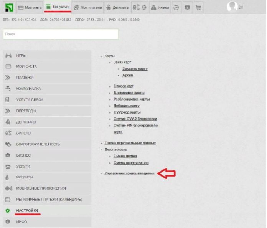Viewport: 267px width, 228px height.
Task: Open the Блокировка карты link
Action: (129, 93)
